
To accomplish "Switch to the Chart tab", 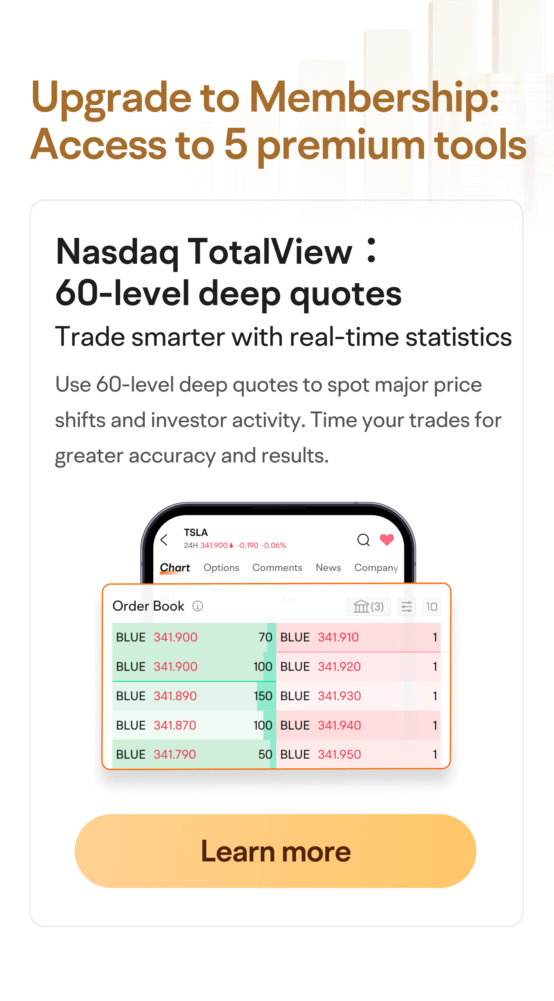I will [x=175, y=568].
